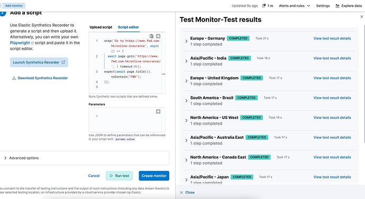
Task: Open Explore data link
Action: [349, 6]
